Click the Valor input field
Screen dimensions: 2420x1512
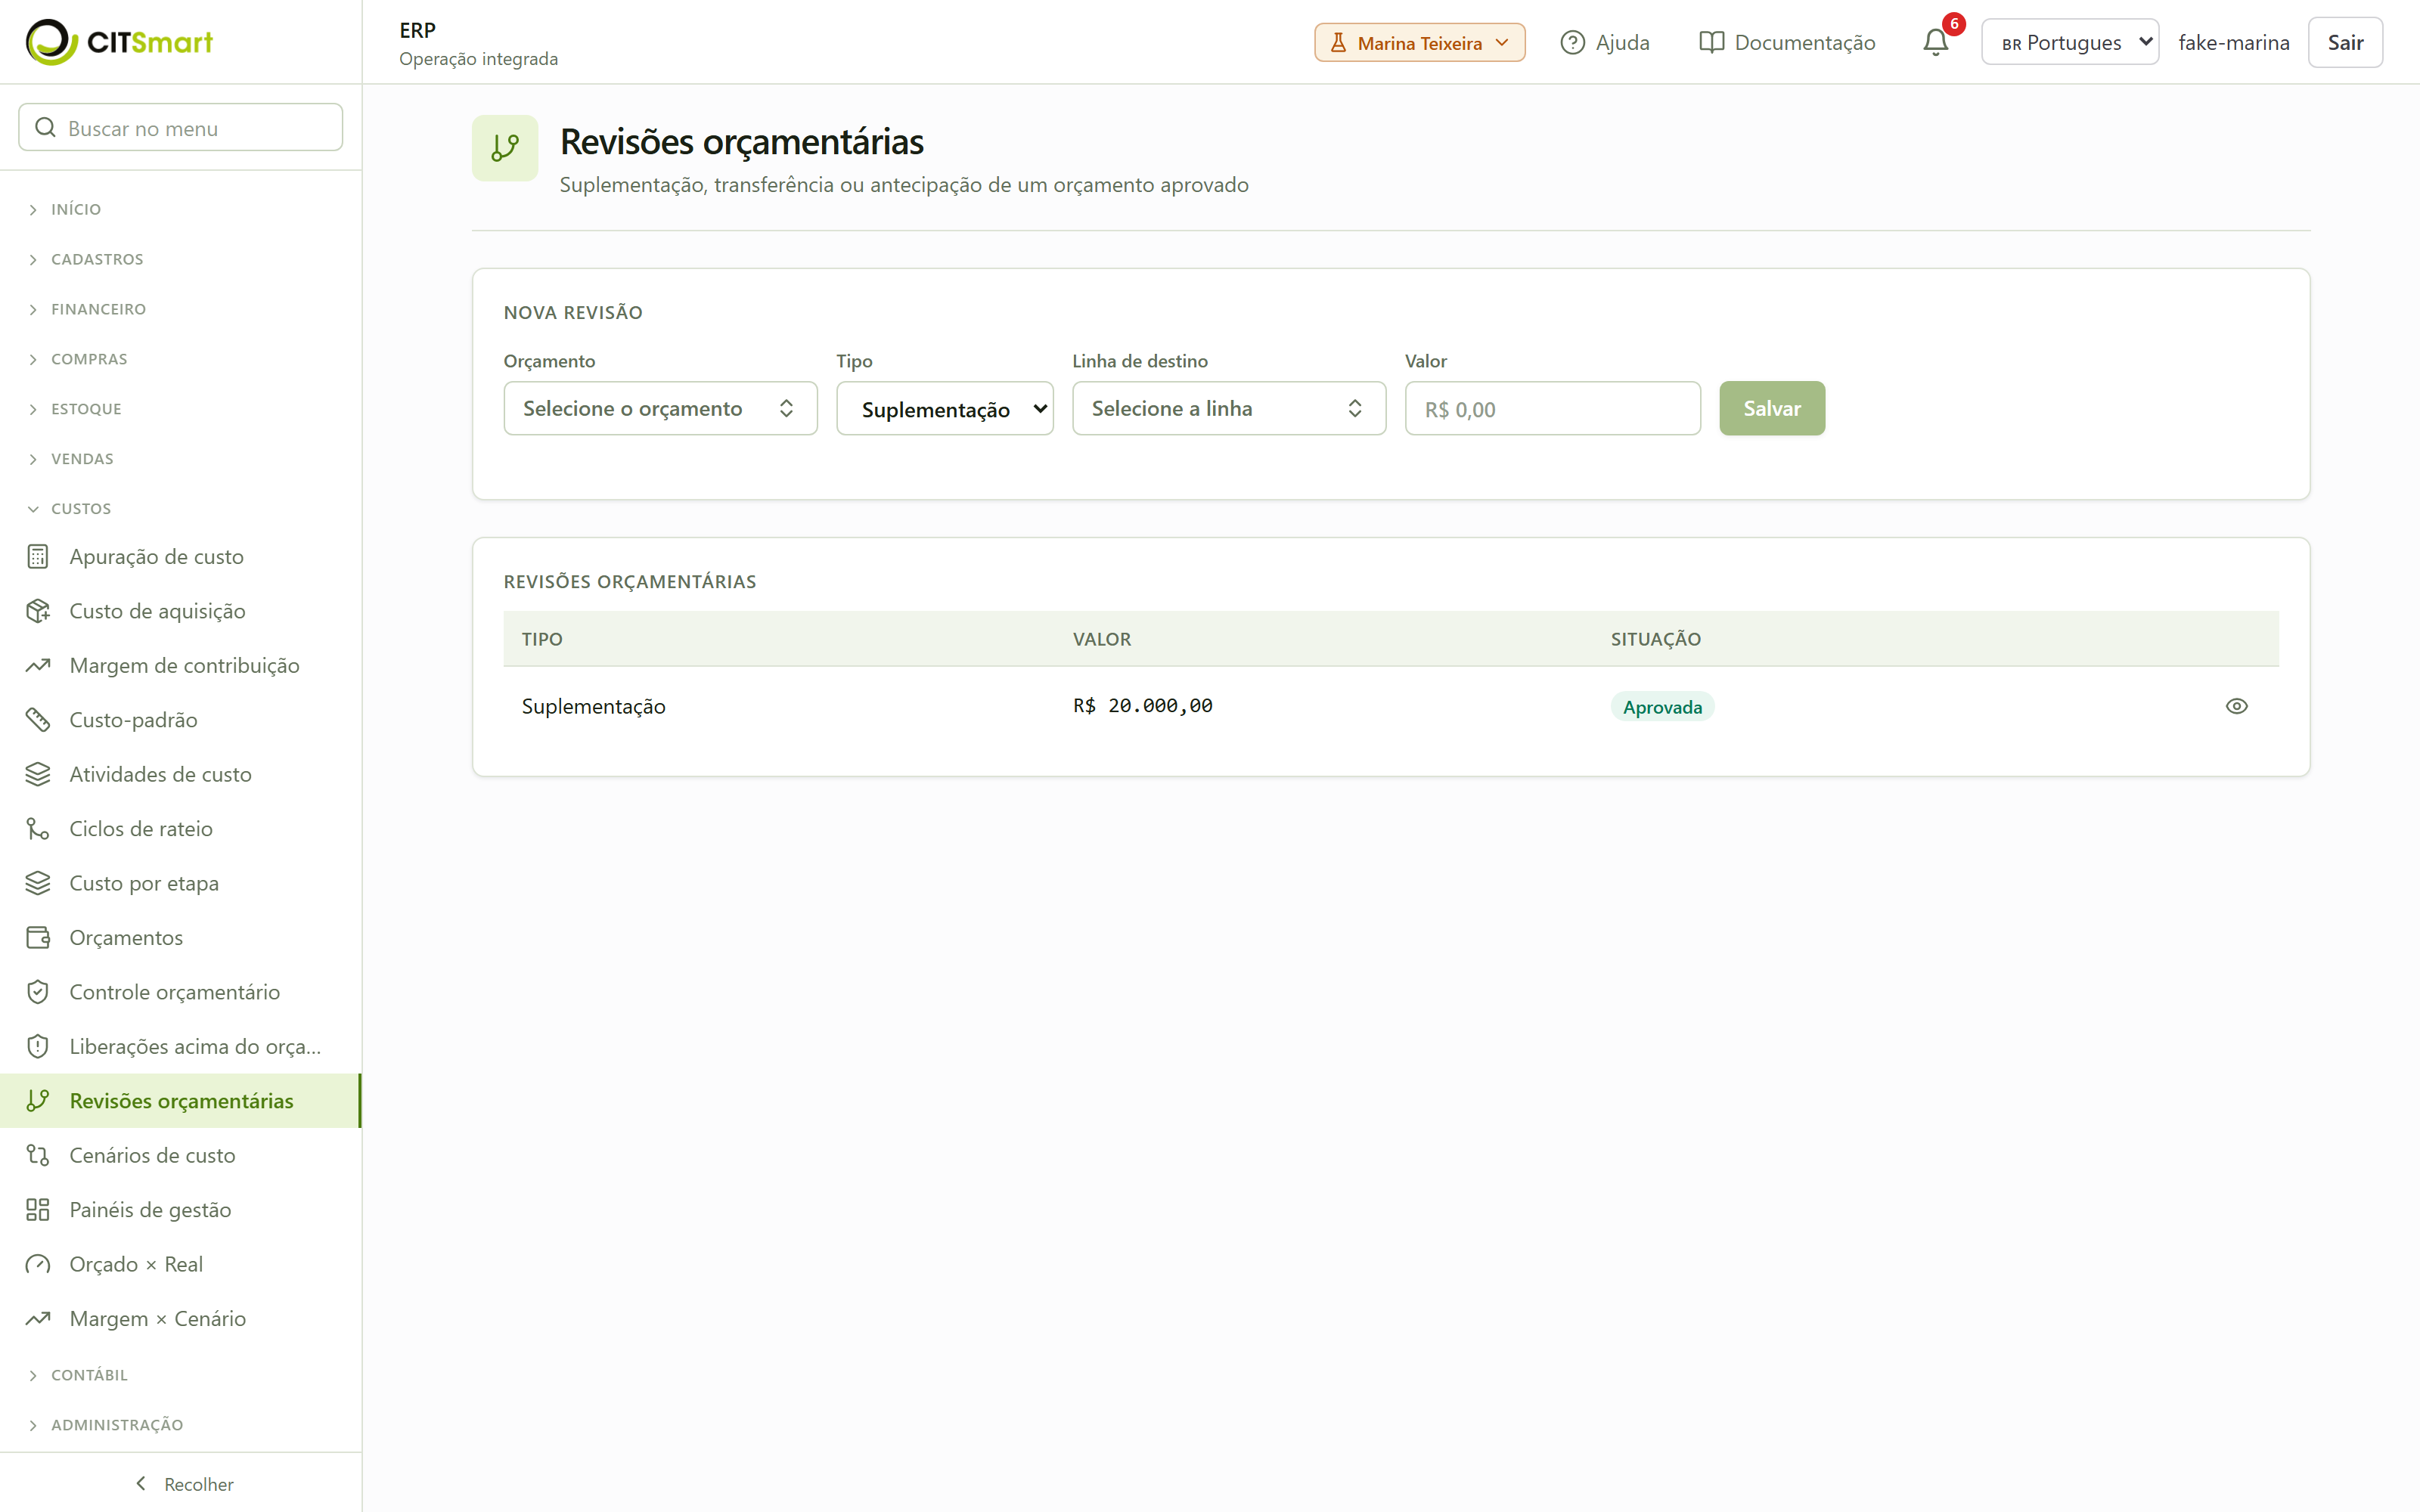pos(1552,408)
